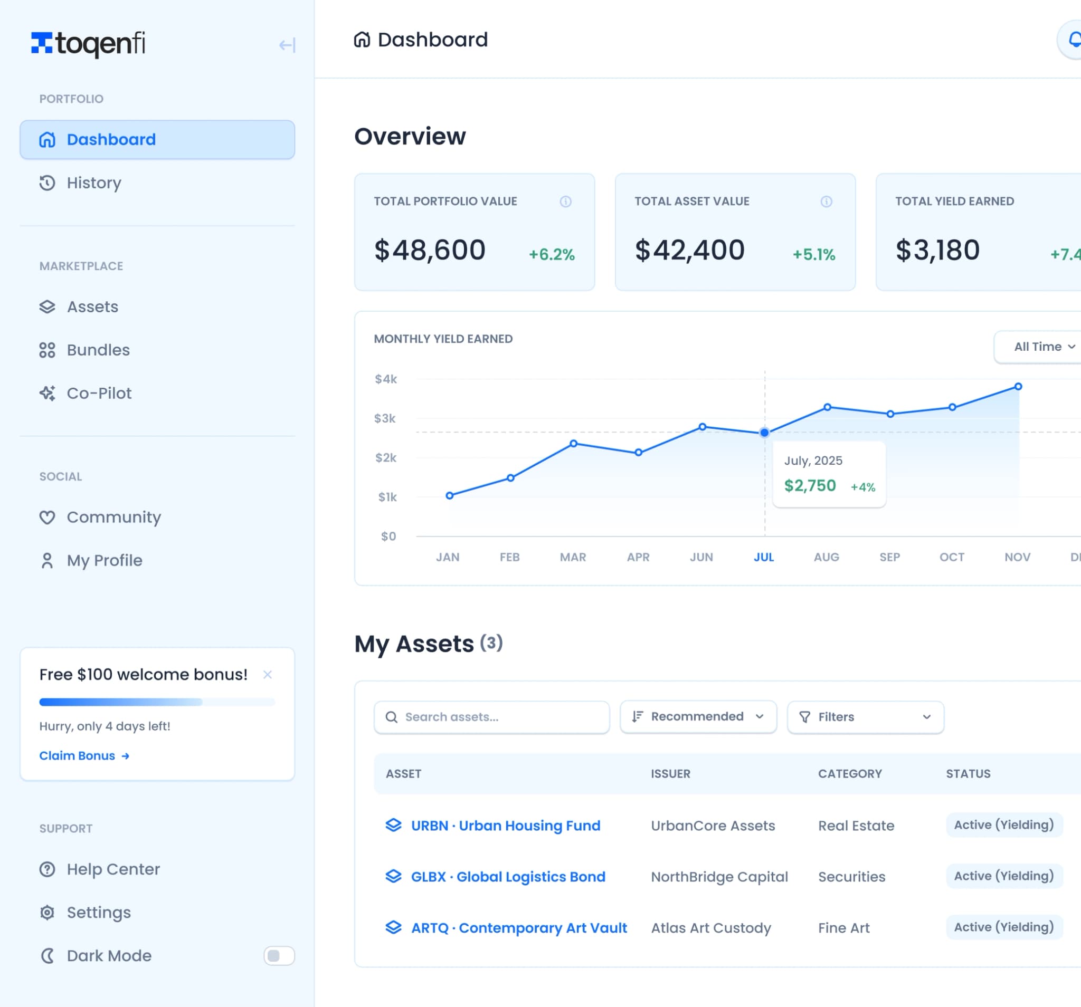Viewport: 1081px width, 1007px height.
Task: Go to History in sidebar
Action: (x=93, y=183)
